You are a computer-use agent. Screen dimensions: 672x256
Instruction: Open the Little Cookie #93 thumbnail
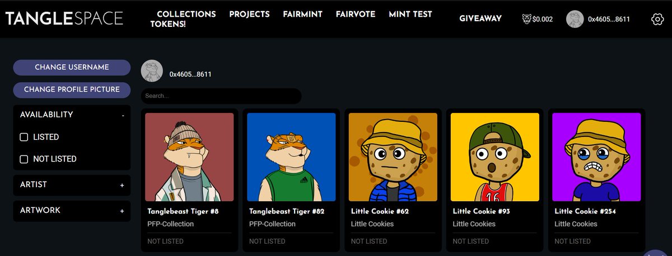tap(495, 157)
